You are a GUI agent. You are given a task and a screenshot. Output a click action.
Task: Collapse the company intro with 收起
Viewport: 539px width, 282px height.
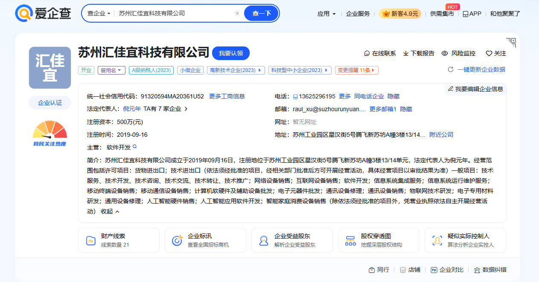[110, 211]
